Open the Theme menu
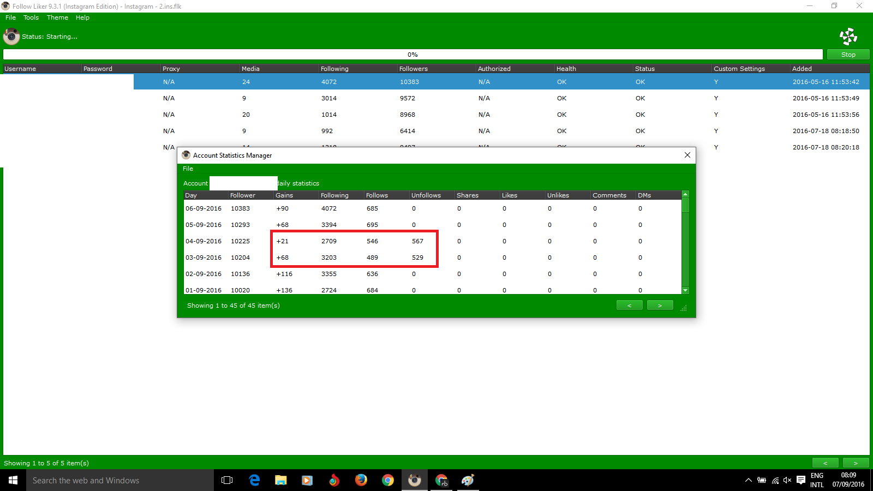 (57, 17)
